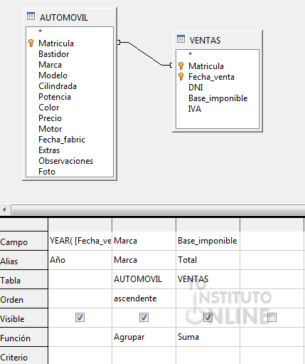
Task: Select the Base_imponible field in VENTAS table
Action: [x=218, y=98]
